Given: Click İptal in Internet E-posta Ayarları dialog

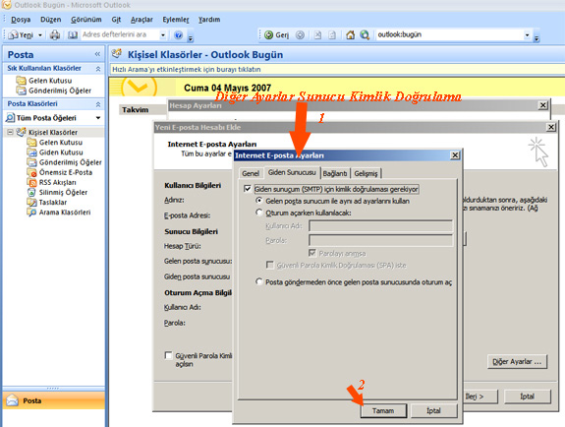Looking at the screenshot, I should pos(434,410).
